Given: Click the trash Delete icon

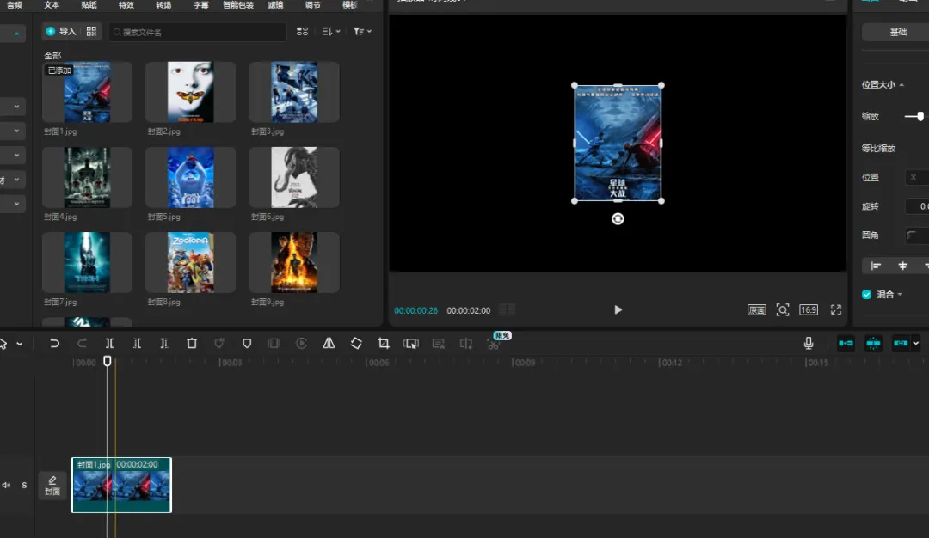Looking at the screenshot, I should click(192, 343).
